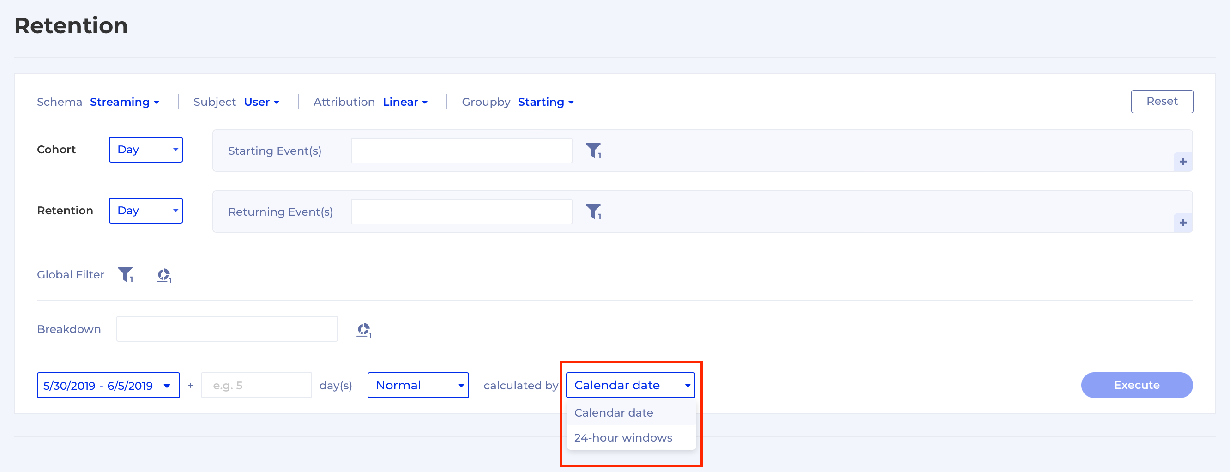
Task: Open the Cohort Day dropdown
Action: [x=145, y=150]
